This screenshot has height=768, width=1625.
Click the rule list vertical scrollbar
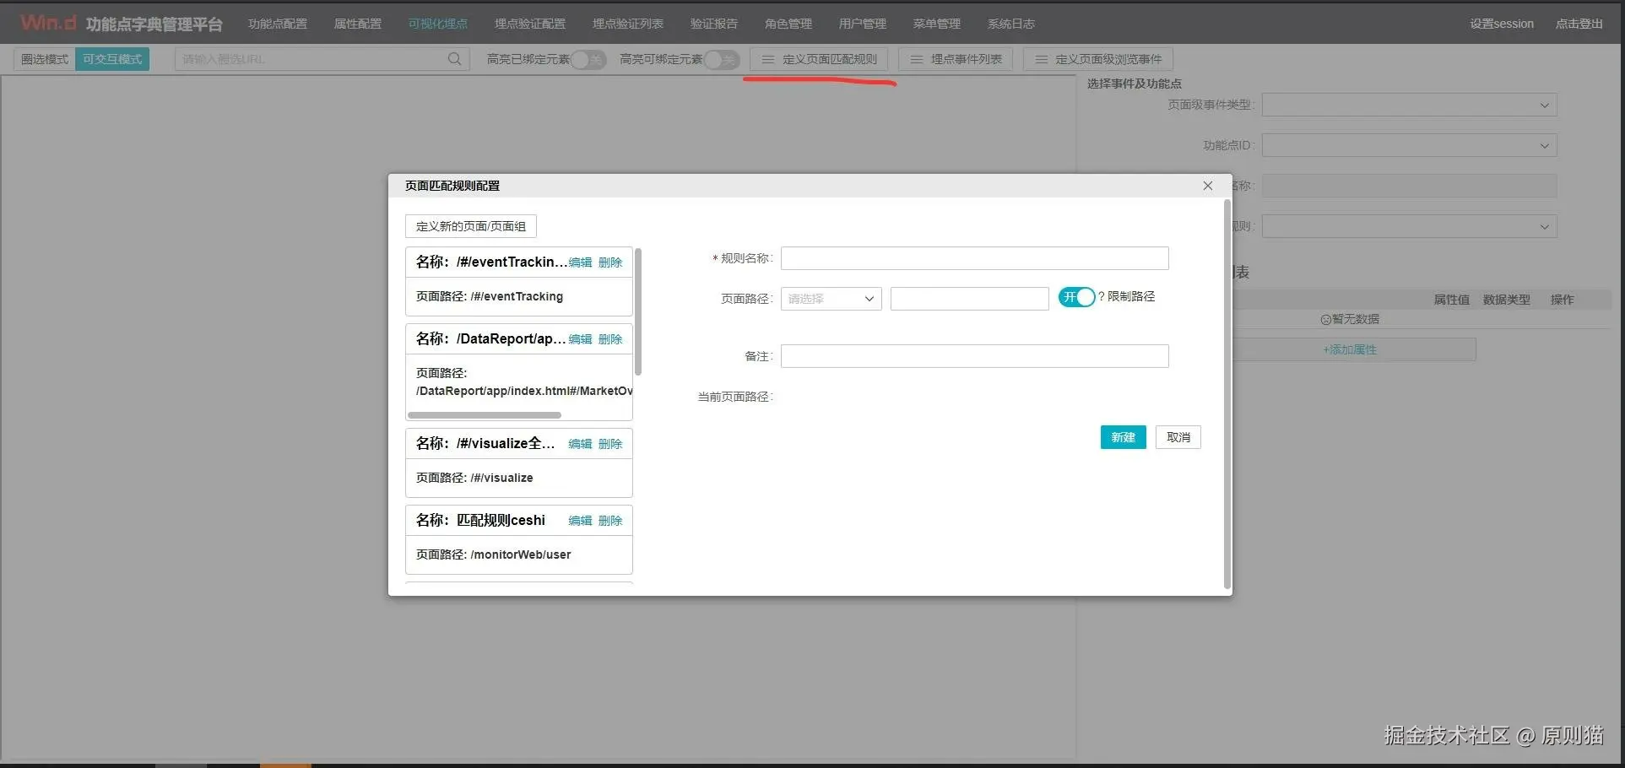638,311
